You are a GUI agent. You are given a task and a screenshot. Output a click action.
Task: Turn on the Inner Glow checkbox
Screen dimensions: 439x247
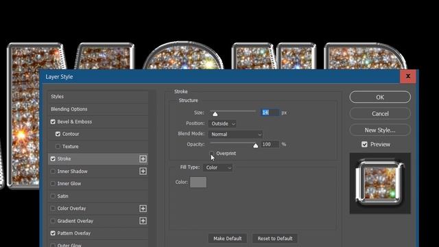[x=53, y=184]
